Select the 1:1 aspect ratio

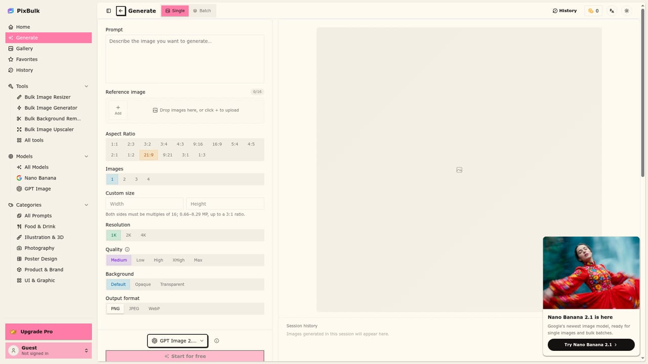(114, 144)
